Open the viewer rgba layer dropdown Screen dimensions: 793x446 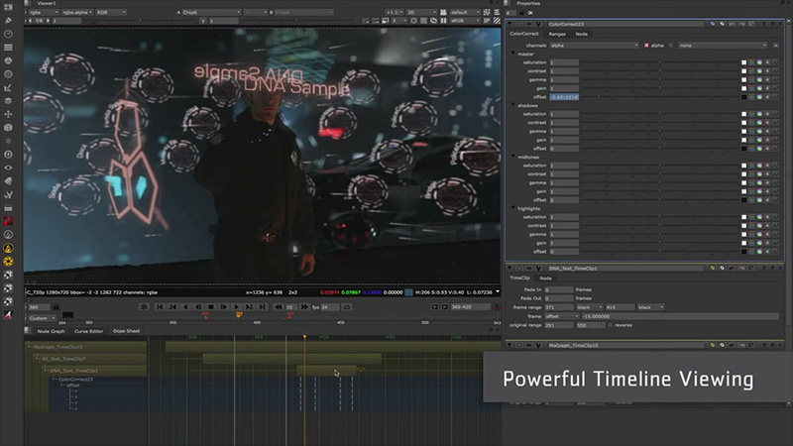pyautogui.click(x=43, y=12)
